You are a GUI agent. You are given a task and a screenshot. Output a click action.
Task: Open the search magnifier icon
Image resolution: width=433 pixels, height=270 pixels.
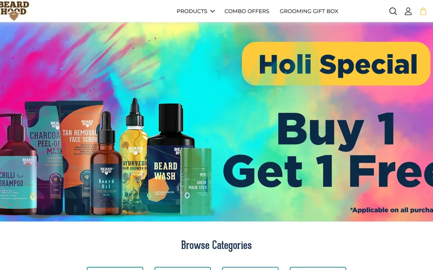click(x=393, y=11)
